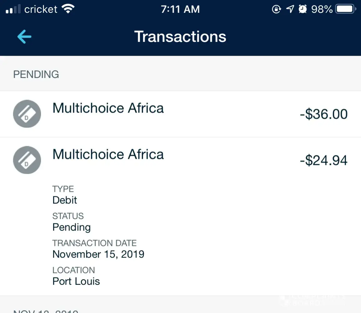Tap the blue back arrow

(x=24, y=37)
